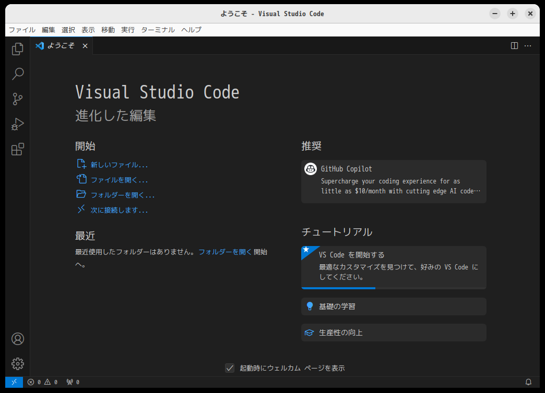Open the Manage gear icon

[x=17, y=364]
